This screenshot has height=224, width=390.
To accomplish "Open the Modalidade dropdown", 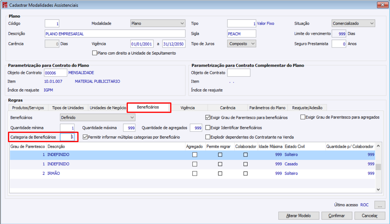I will [158, 23].
